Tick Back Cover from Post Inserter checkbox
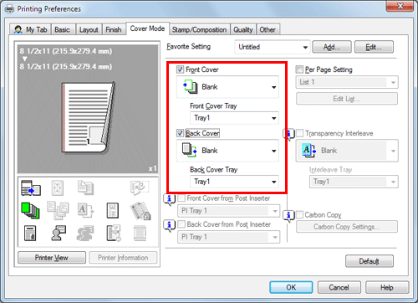 pyautogui.click(x=181, y=224)
